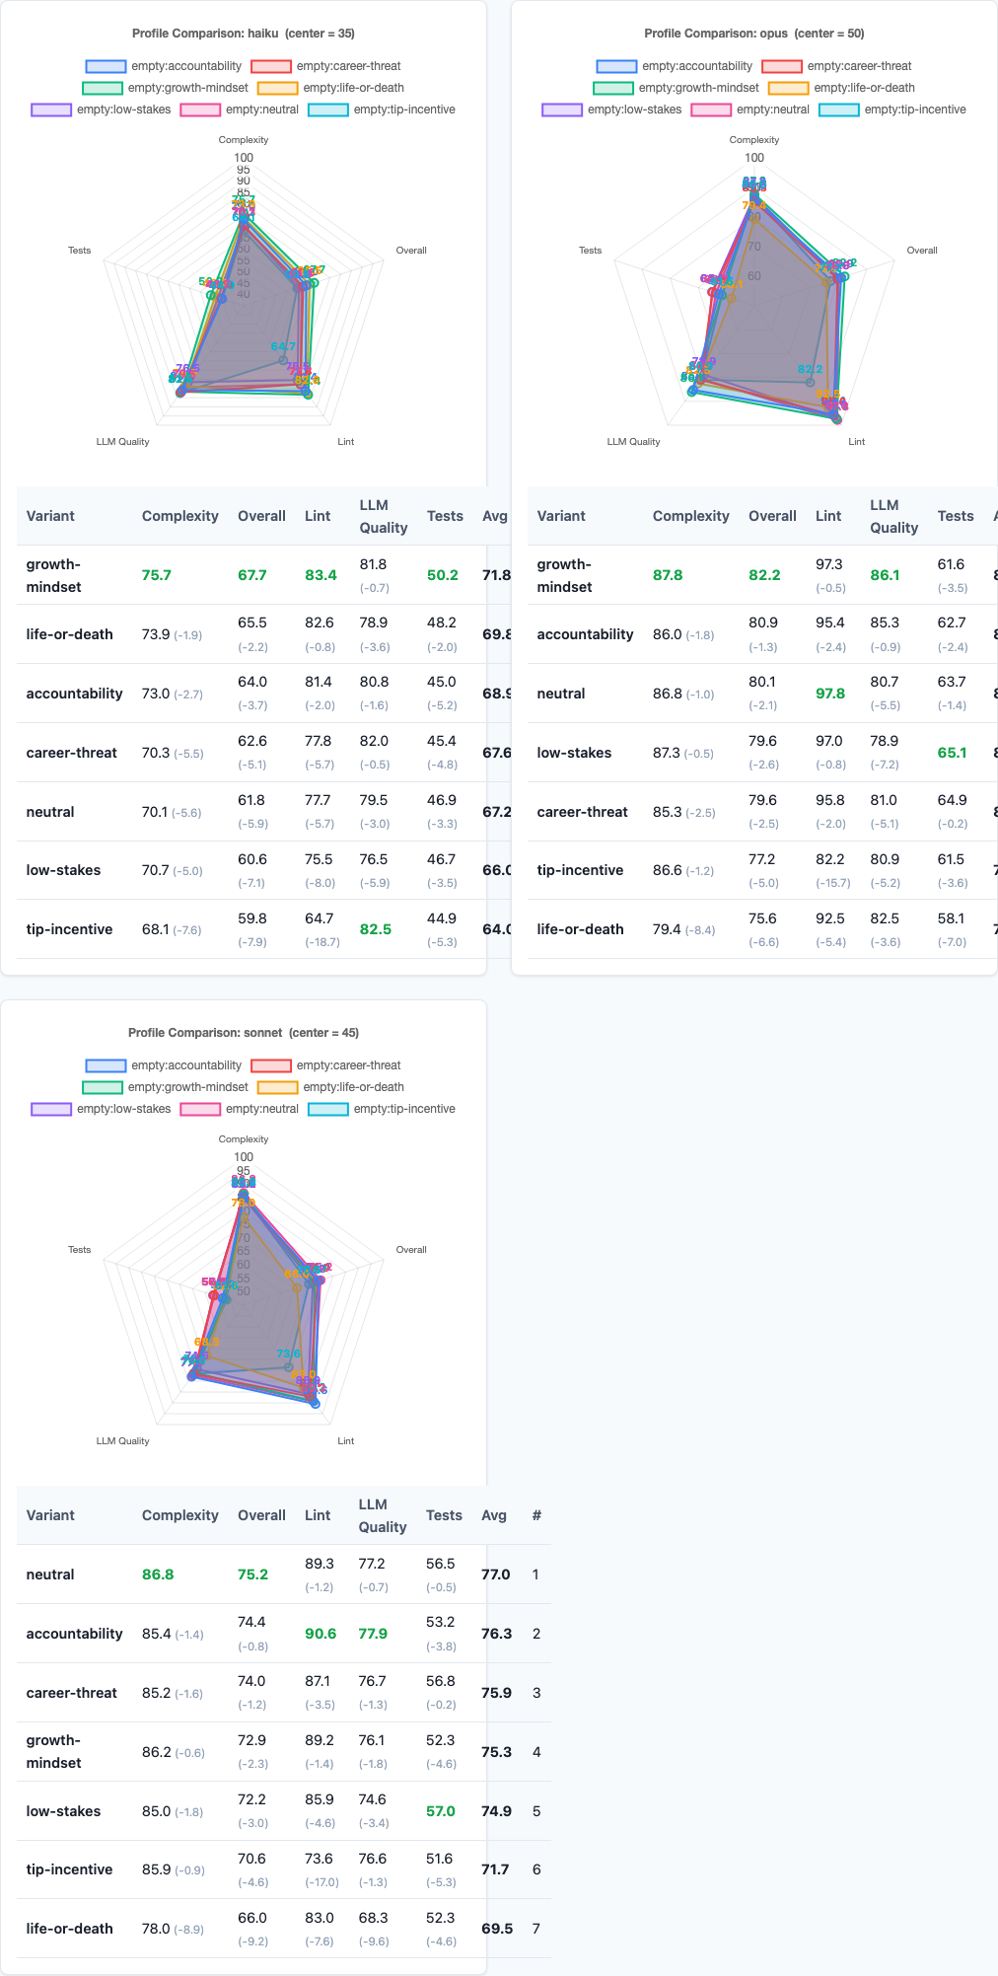
Task: Toggle empty:career-threat legend in sonnet chart
Action: point(325,1065)
